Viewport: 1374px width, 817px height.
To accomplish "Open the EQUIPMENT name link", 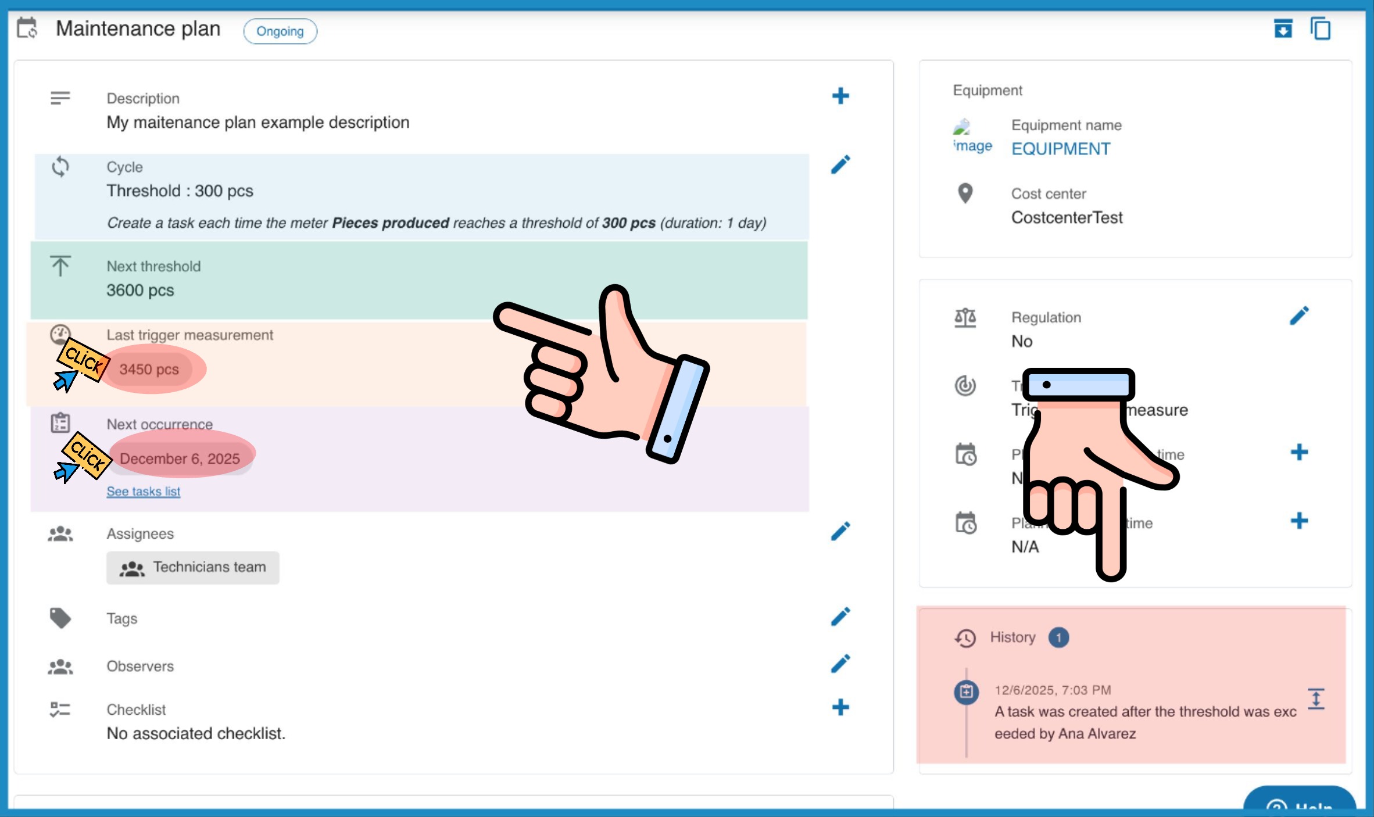I will click(x=1060, y=149).
